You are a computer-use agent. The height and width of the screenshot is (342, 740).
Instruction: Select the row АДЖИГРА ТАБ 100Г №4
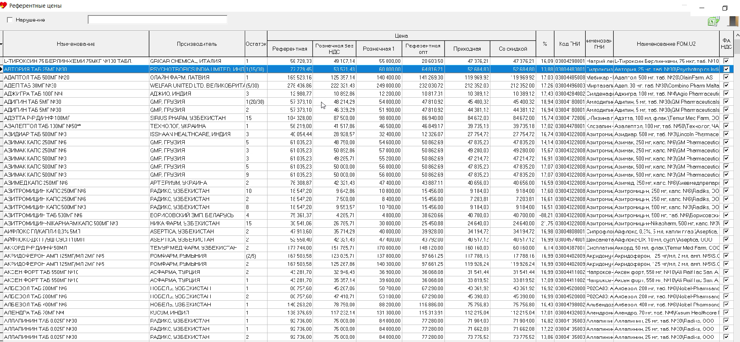[368, 94]
